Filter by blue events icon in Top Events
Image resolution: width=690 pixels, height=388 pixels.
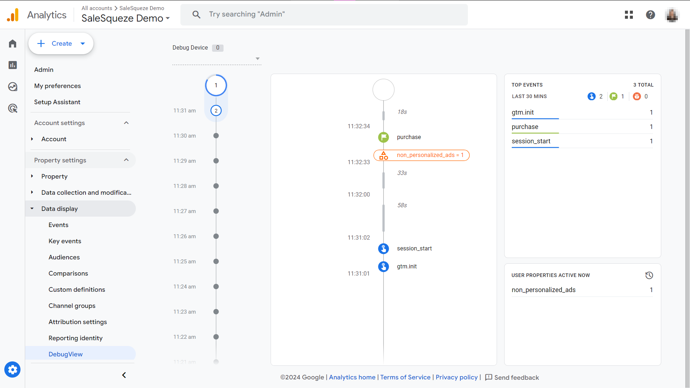coord(592,96)
